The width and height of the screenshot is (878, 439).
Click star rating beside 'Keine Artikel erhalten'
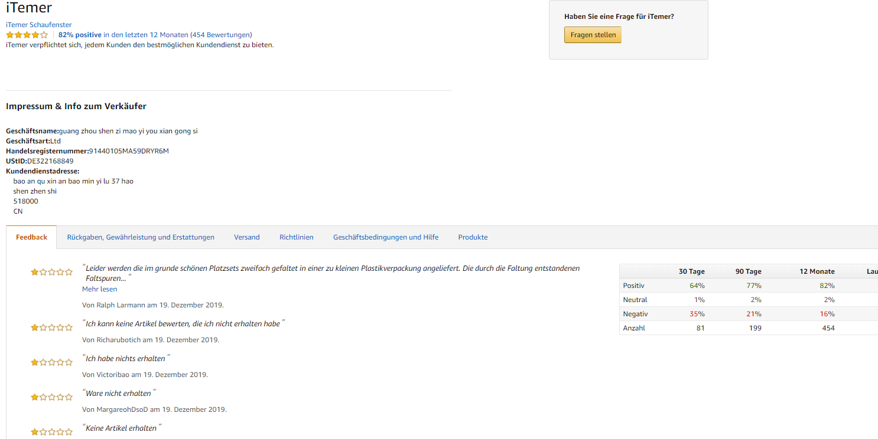(x=51, y=432)
